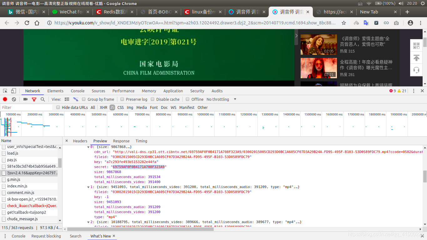
Task: Collapse the JSON object 1 entry
Action: click(88, 187)
